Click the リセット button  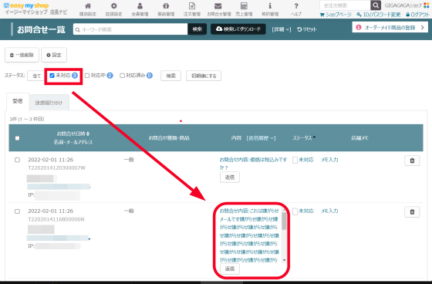click(x=307, y=29)
